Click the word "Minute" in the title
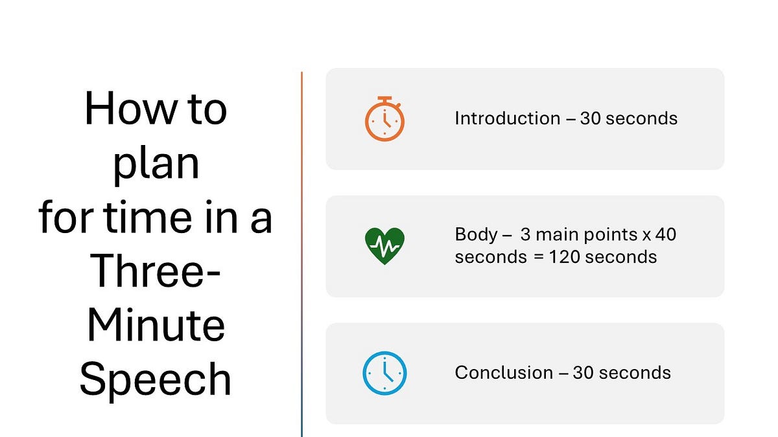Screen dimensions: 778x437 coord(156,325)
